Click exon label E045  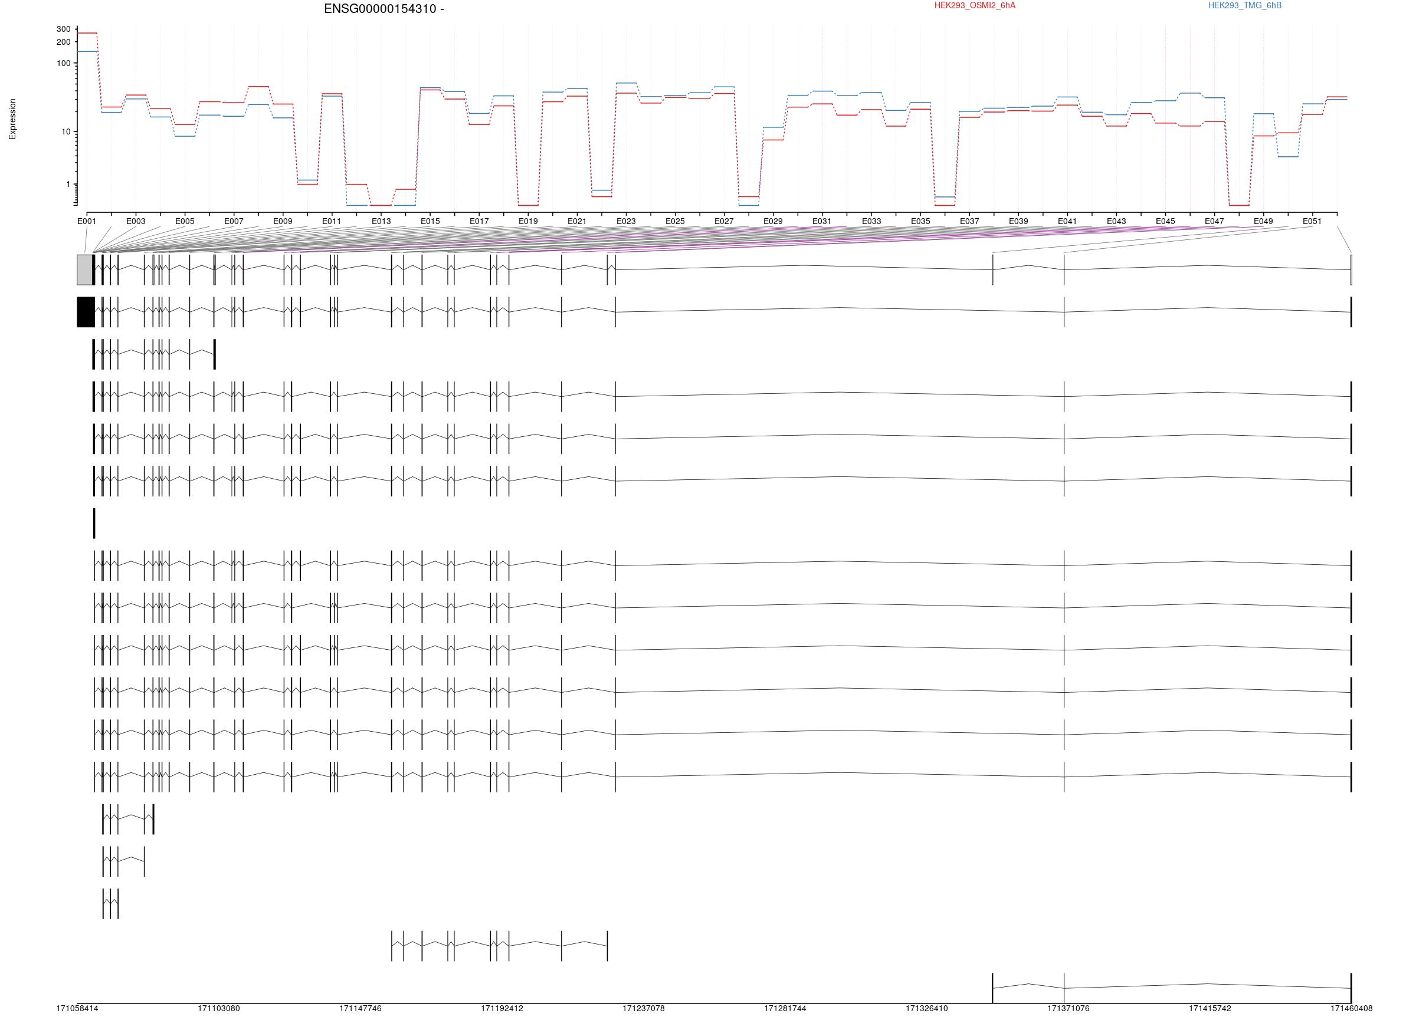(x=1165, y=222)
